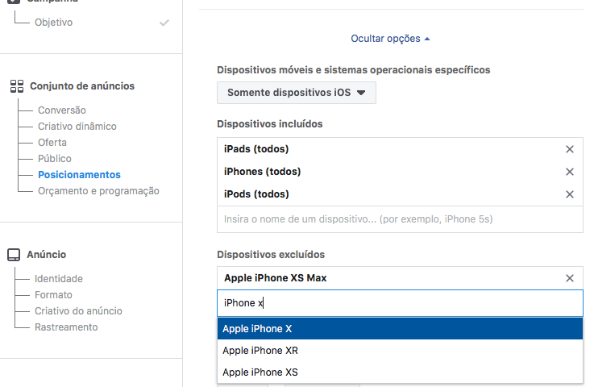594x387 pixels.
Task: Open Orçamento e programação in sidebar
Action: point(98,191)
